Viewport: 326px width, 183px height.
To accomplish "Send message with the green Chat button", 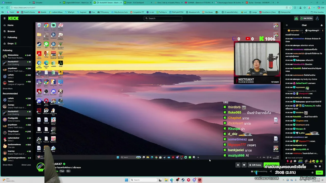I will point(319,173).
